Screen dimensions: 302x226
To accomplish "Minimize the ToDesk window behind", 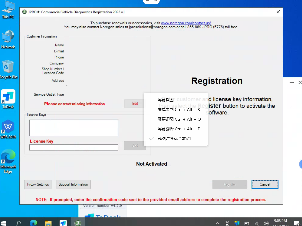I will 292,82.
